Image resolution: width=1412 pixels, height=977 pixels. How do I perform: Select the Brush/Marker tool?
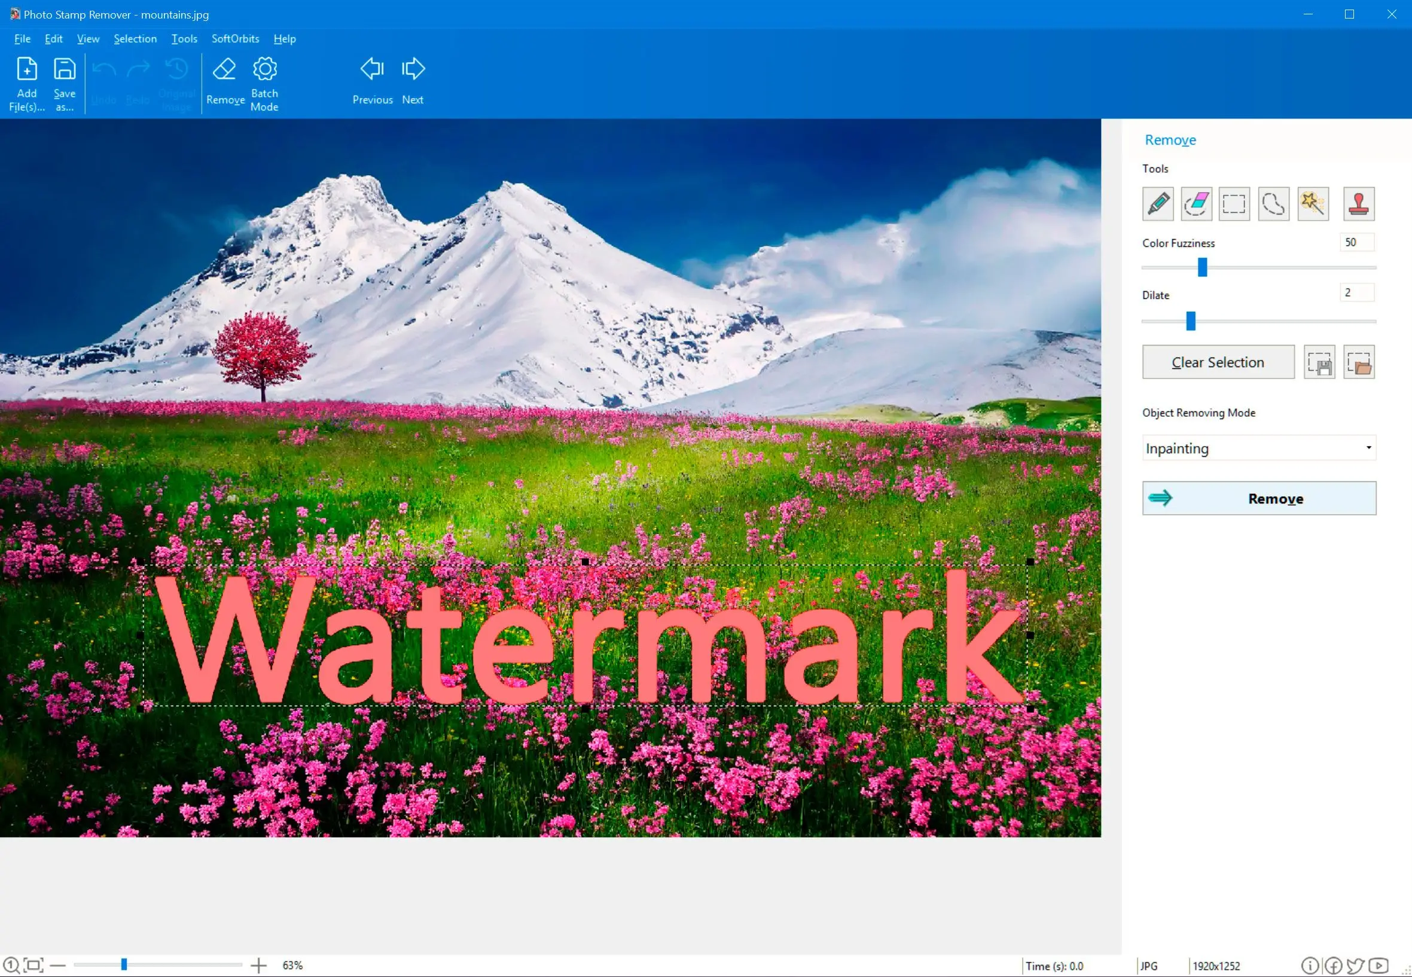click(x=1158, y=204)
